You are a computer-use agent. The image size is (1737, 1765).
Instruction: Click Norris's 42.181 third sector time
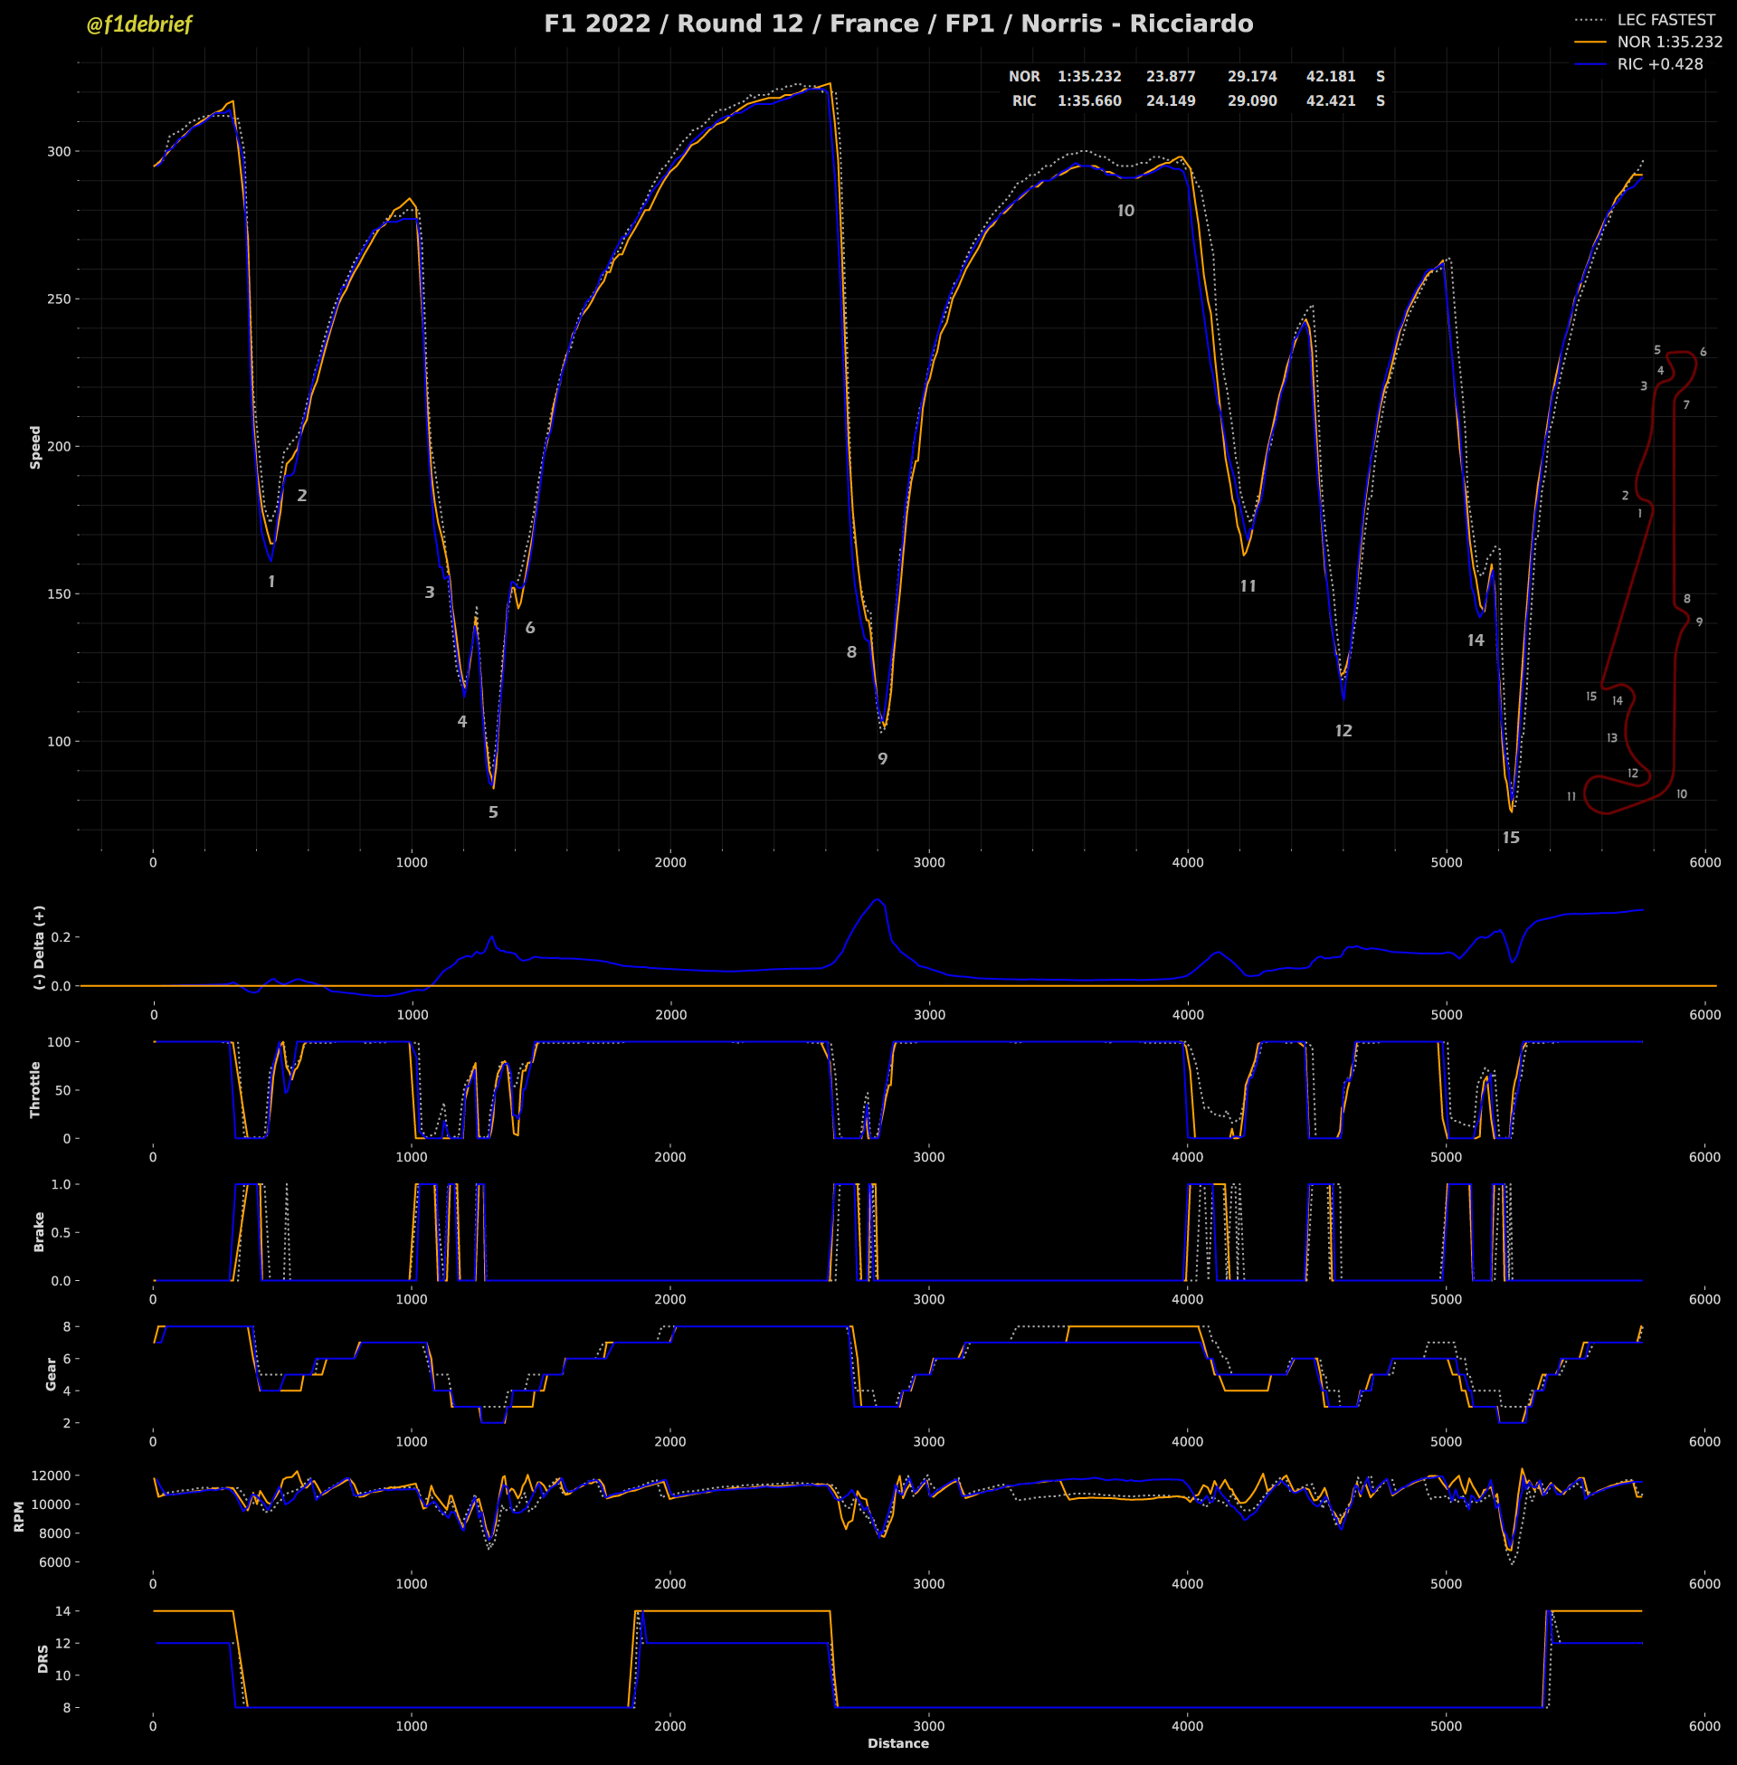click(1330, 77)
